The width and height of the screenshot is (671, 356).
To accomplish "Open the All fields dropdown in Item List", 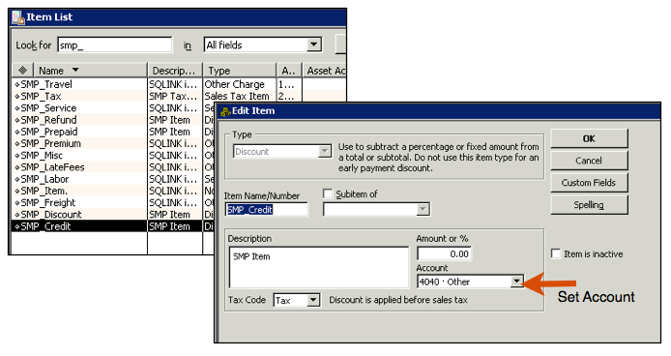I will coord(314,44).
